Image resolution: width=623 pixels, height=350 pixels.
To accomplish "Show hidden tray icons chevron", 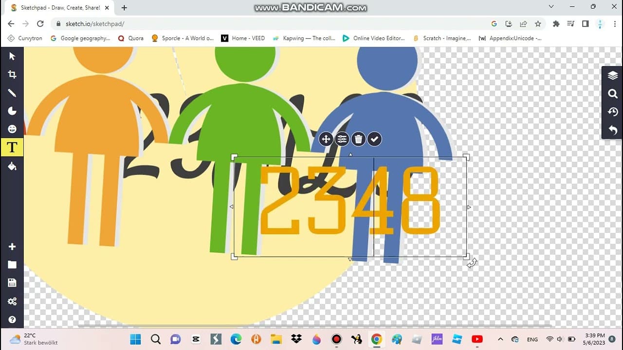I will click(500, 339).
